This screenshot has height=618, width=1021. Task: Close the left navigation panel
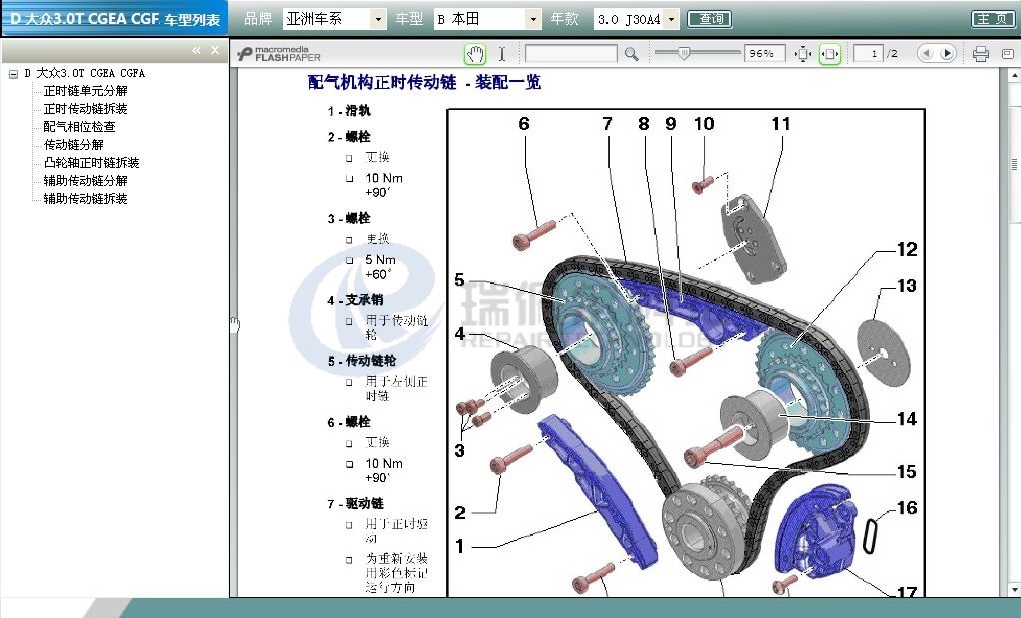click(215, 50)
